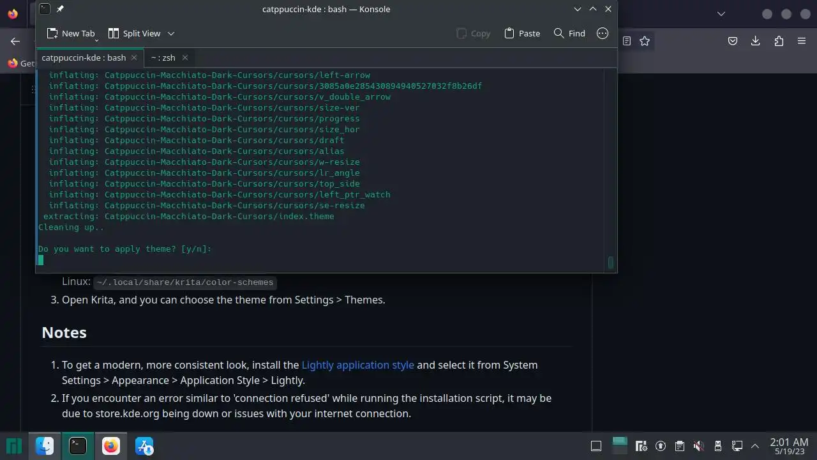This screenshot has width=817, height=460.
Task: Open Firefox hamburger application menu
Action: click(x=802, y=41)
